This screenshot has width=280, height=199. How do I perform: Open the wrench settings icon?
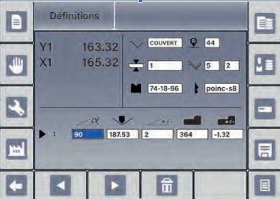point(16,107)
